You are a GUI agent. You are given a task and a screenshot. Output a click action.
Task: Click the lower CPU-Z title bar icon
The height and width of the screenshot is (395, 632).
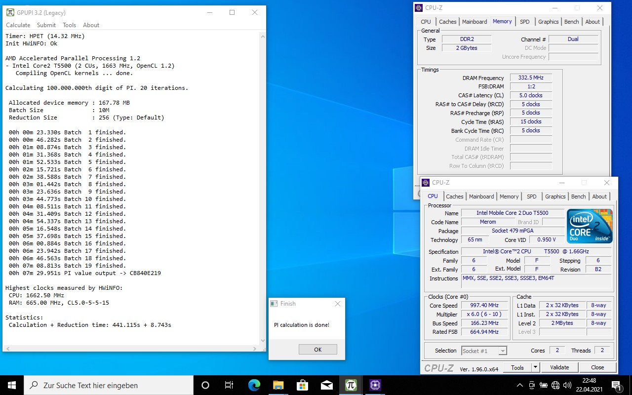coord(426,183)
